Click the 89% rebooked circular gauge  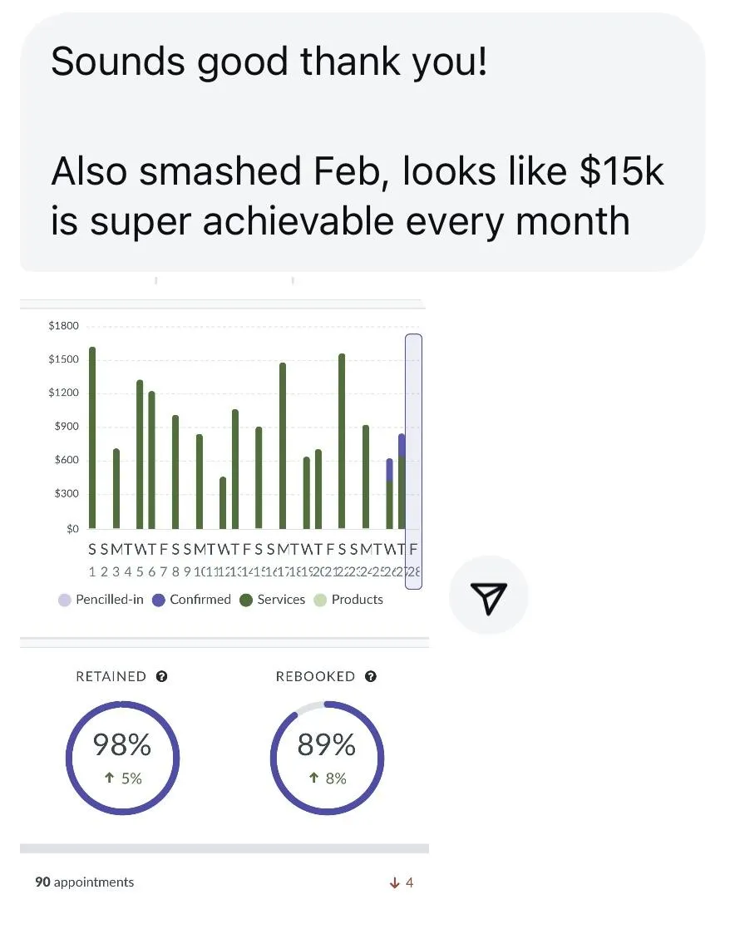coord(327,758)
